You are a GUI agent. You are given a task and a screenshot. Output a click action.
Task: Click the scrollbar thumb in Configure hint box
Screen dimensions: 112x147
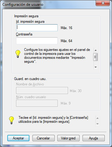point(96,57)
